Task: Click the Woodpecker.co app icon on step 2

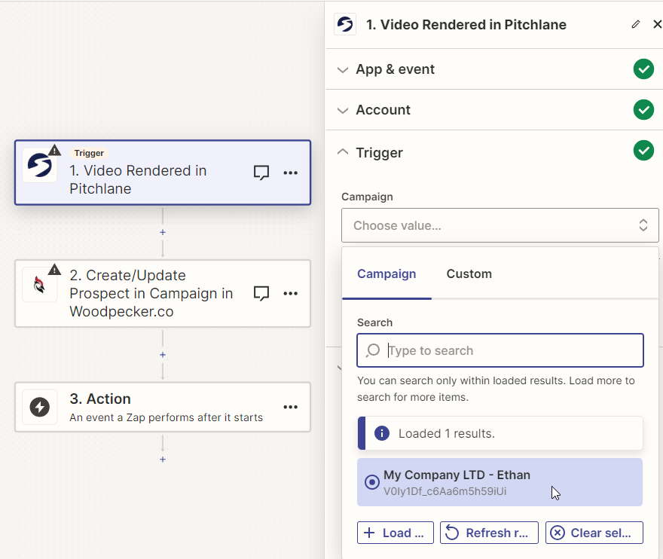Action: [40, 285]
